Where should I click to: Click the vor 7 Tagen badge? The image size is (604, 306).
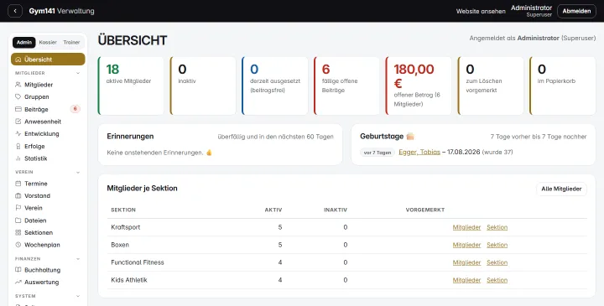(377, 153)
